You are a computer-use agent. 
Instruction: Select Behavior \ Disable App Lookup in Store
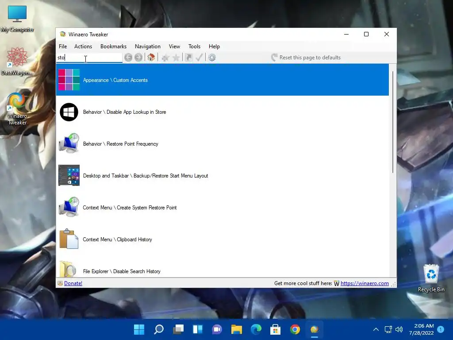223,112
